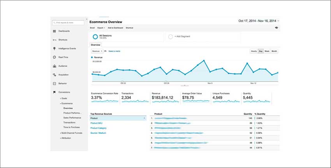Click the Unique Purchases 4,549 metric
This screenshot has height=168, width=331.
(226, 98)
